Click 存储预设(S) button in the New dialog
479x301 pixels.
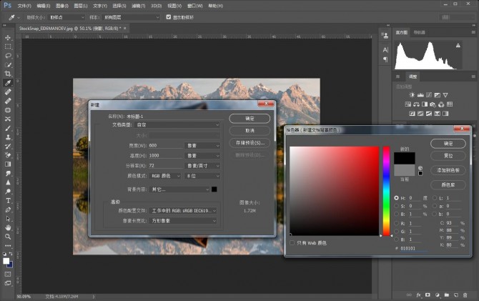coord(249,143)
